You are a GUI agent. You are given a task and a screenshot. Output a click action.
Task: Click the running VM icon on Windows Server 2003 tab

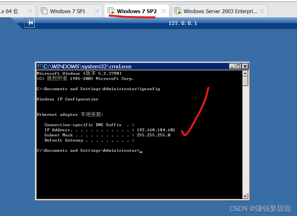178,11
